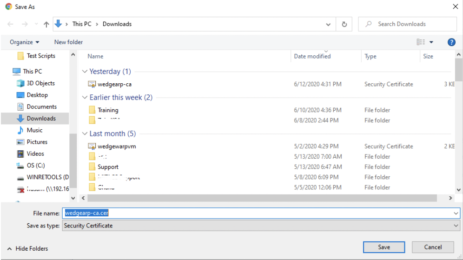463x260 pixels.
Task: Click the change view layout icon
Action: click(x=421, y=42)
